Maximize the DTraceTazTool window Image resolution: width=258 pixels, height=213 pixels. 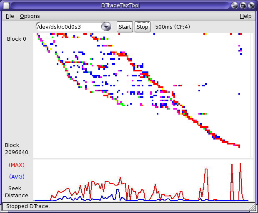(244, 5)
